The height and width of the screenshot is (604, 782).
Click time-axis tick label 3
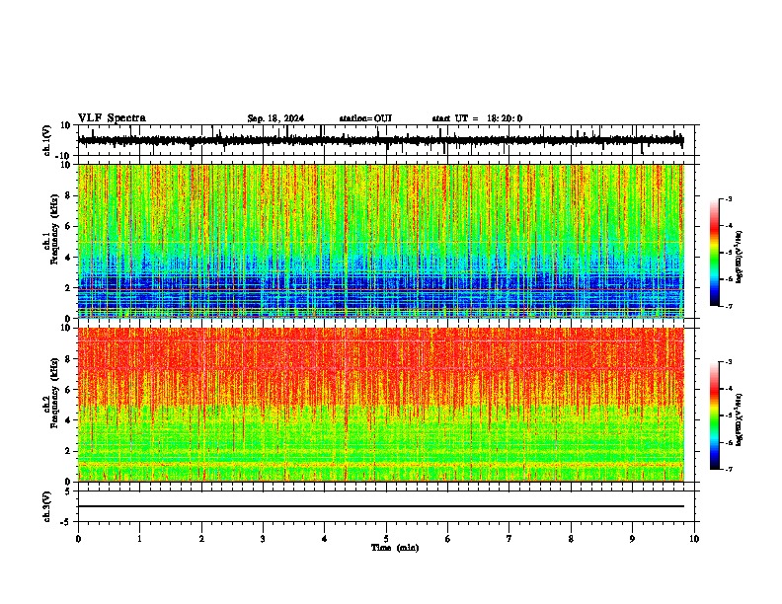pyautogui.click(x=263, y=539)
